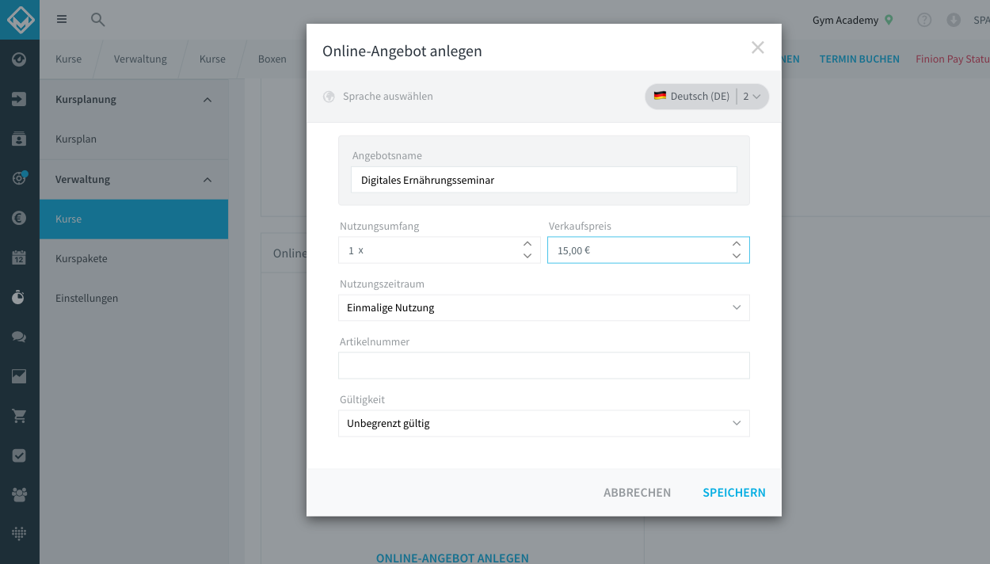Open the statistics chart sidebar icon
The width and height of the screenshot is (990, 564).
[20, 376]
